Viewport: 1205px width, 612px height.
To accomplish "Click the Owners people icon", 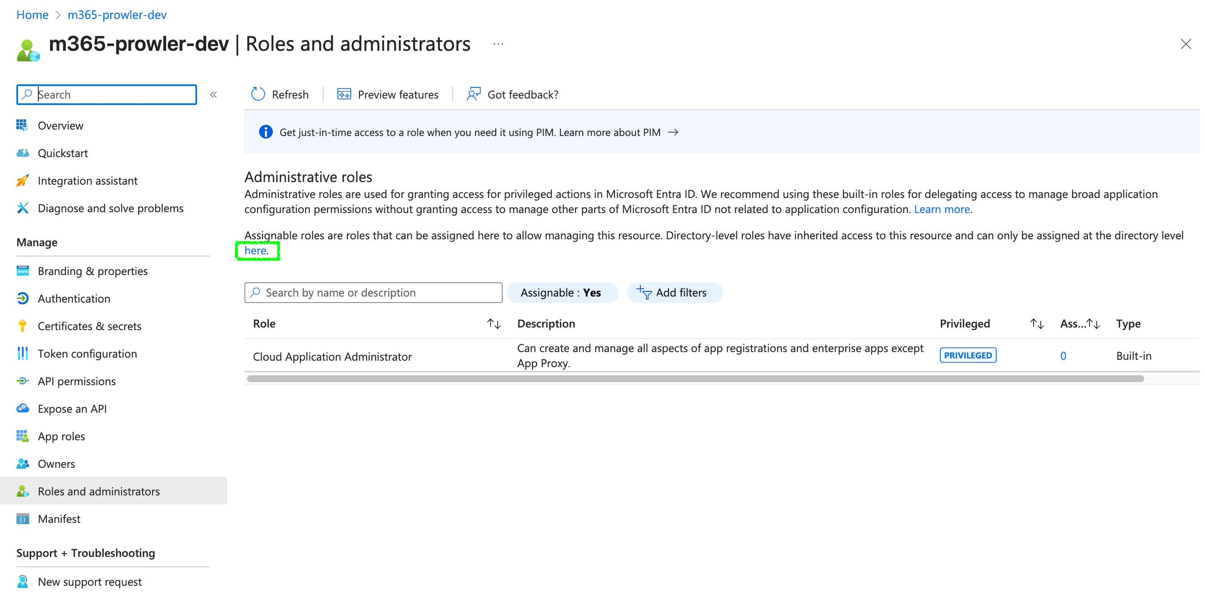I will coord(22,463).
